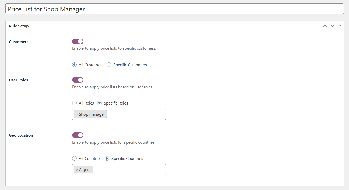349x190 pixels.
Task: Remove the Algeria country tag
Action: coord(77,169)
